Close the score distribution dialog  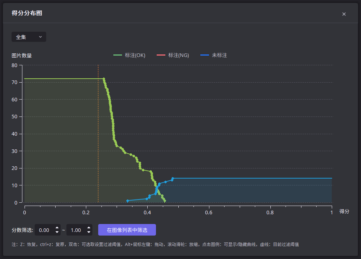pos(344,14)
